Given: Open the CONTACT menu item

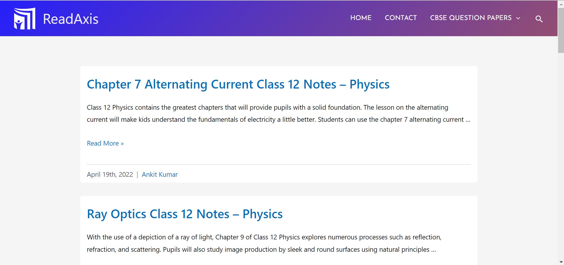Looking at the screenshot, I should pos(401,18).
